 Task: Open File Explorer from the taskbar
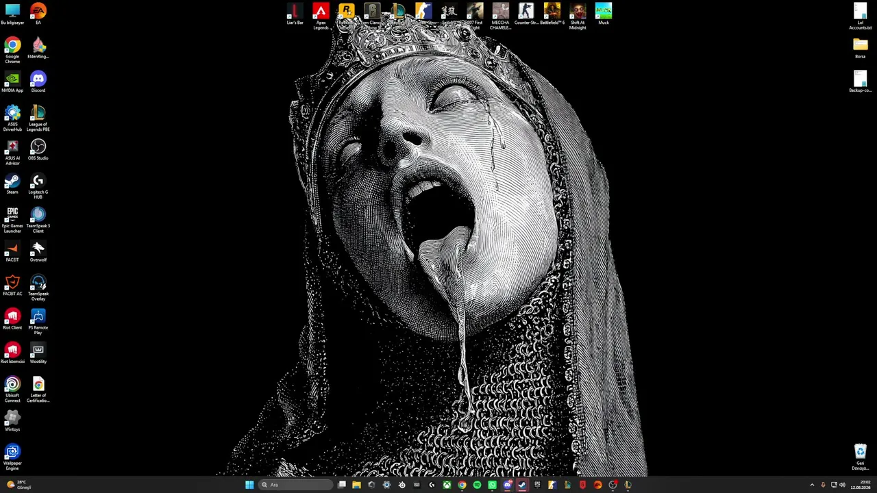tap(356, 485)
